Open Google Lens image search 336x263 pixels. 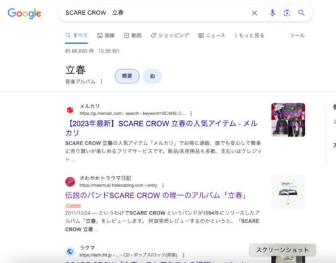point(287,13)
